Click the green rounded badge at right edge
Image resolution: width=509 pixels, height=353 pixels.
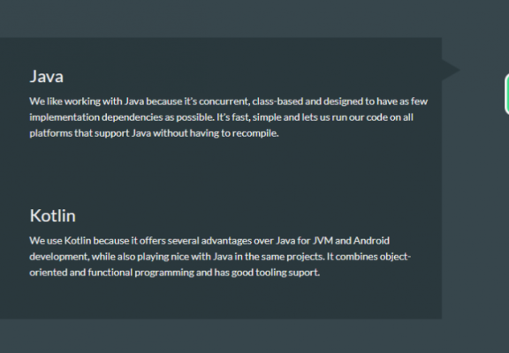point(507,94)
